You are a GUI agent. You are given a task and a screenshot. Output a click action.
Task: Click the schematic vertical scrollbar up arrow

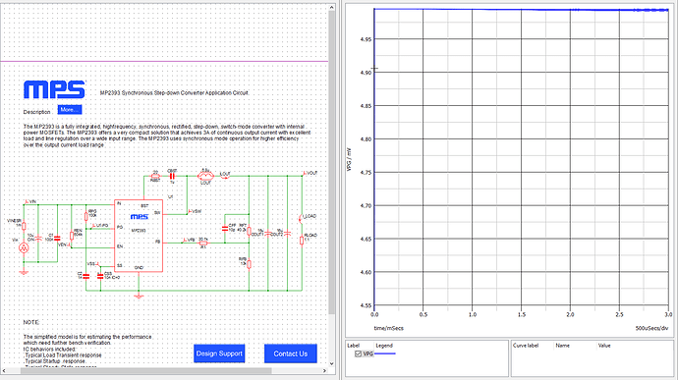tap(332, 7)
